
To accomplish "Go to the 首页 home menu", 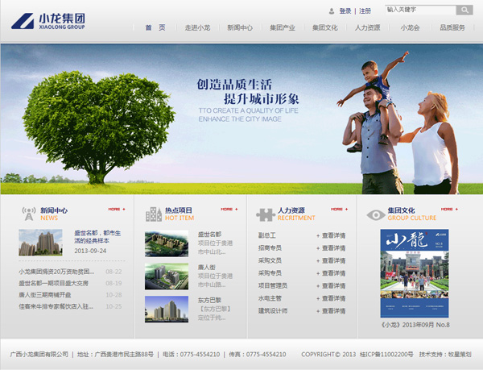I will (x=155, y=27).
